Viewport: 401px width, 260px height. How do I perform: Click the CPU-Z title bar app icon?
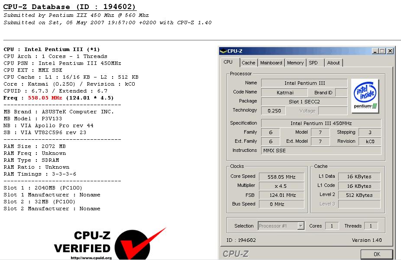[x=223, y=51]
